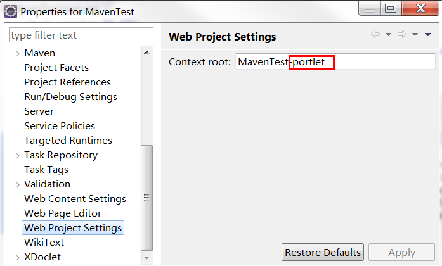This screenshot has width=442, height=266.
Task: Expand the Maven tree node
Action: click(18, 53)
